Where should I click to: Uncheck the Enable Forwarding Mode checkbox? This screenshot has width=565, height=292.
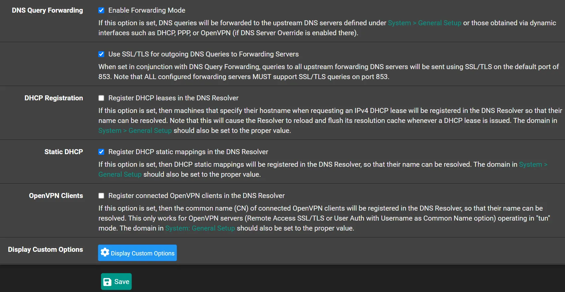101,10
